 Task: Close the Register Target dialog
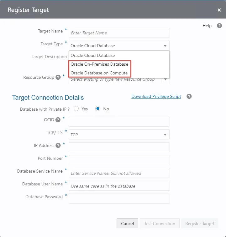219,10
